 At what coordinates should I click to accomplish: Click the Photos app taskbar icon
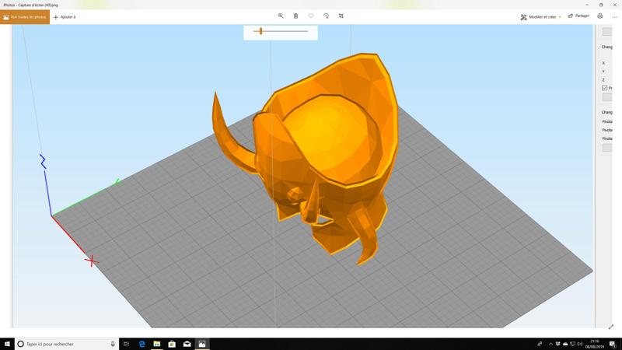(202, 344)
